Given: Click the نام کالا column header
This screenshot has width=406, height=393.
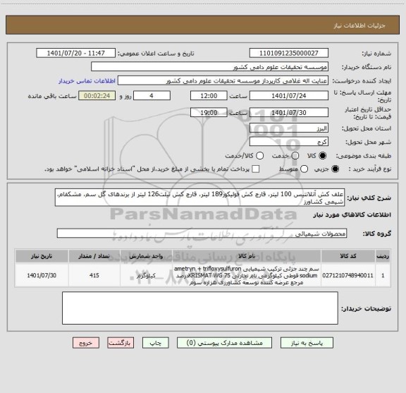Looking at the screenshot, I should tap(247, 256).
